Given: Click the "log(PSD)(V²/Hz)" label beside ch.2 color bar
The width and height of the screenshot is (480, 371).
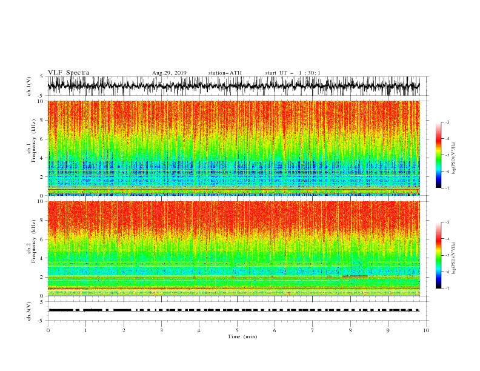Looking at the screenshot, I should coord(454,258).
